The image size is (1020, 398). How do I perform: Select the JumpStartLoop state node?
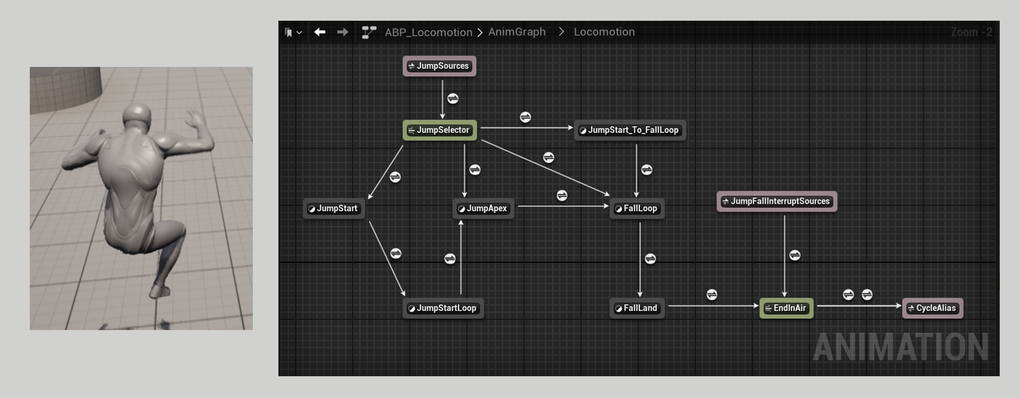443,308
